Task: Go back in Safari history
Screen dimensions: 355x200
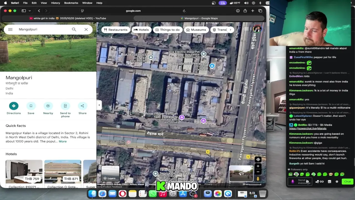Action: [39, 11]
